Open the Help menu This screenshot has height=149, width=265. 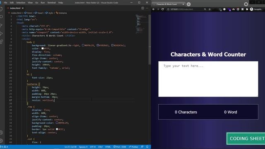(x=60, y=2)
